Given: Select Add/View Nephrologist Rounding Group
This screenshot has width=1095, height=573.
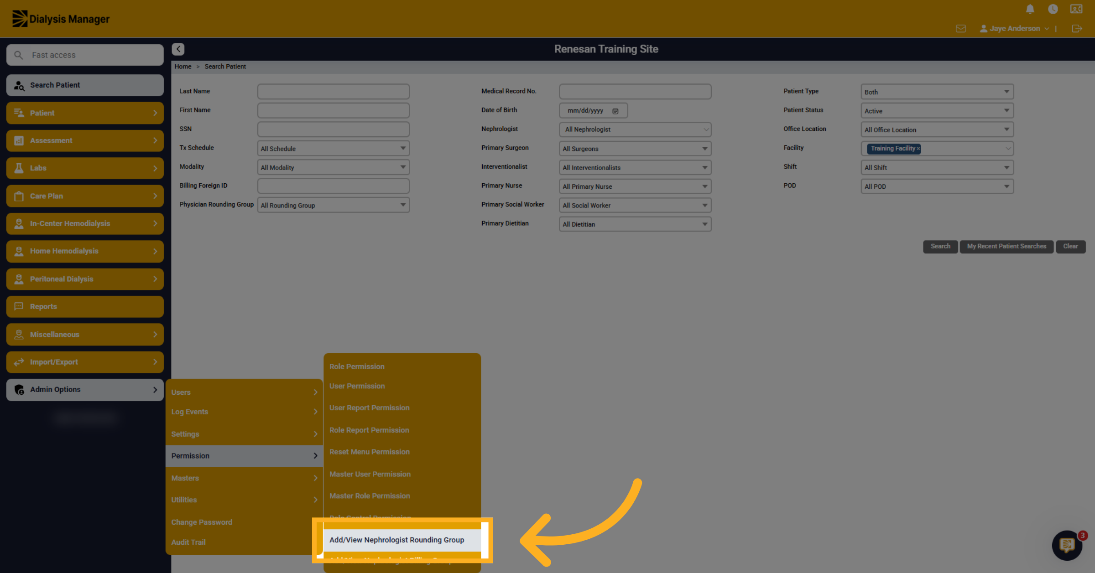Looking at the screenshot, I should click(402, 540).
